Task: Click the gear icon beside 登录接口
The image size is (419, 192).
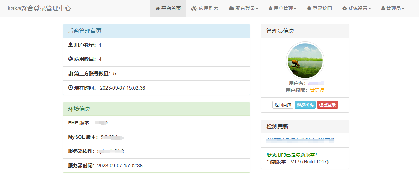Action: click(309, 8)
